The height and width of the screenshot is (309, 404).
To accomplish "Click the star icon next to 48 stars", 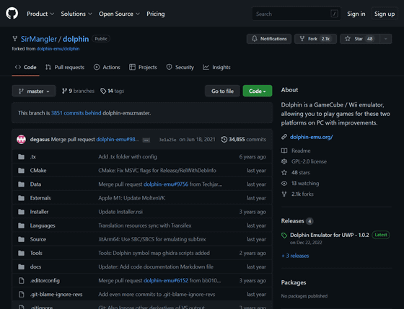I will (x=284, y=172).
